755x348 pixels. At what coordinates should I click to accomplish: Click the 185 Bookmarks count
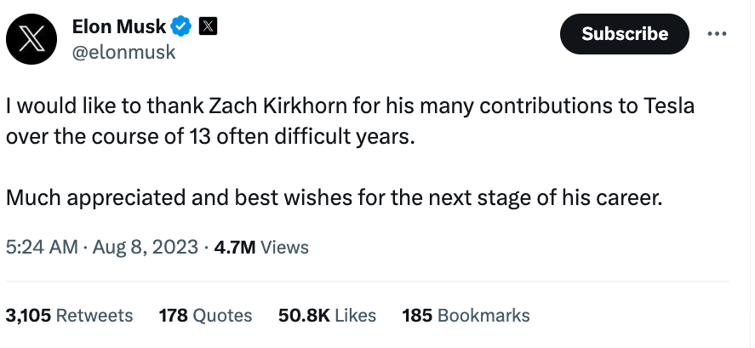tap(466, 315)
